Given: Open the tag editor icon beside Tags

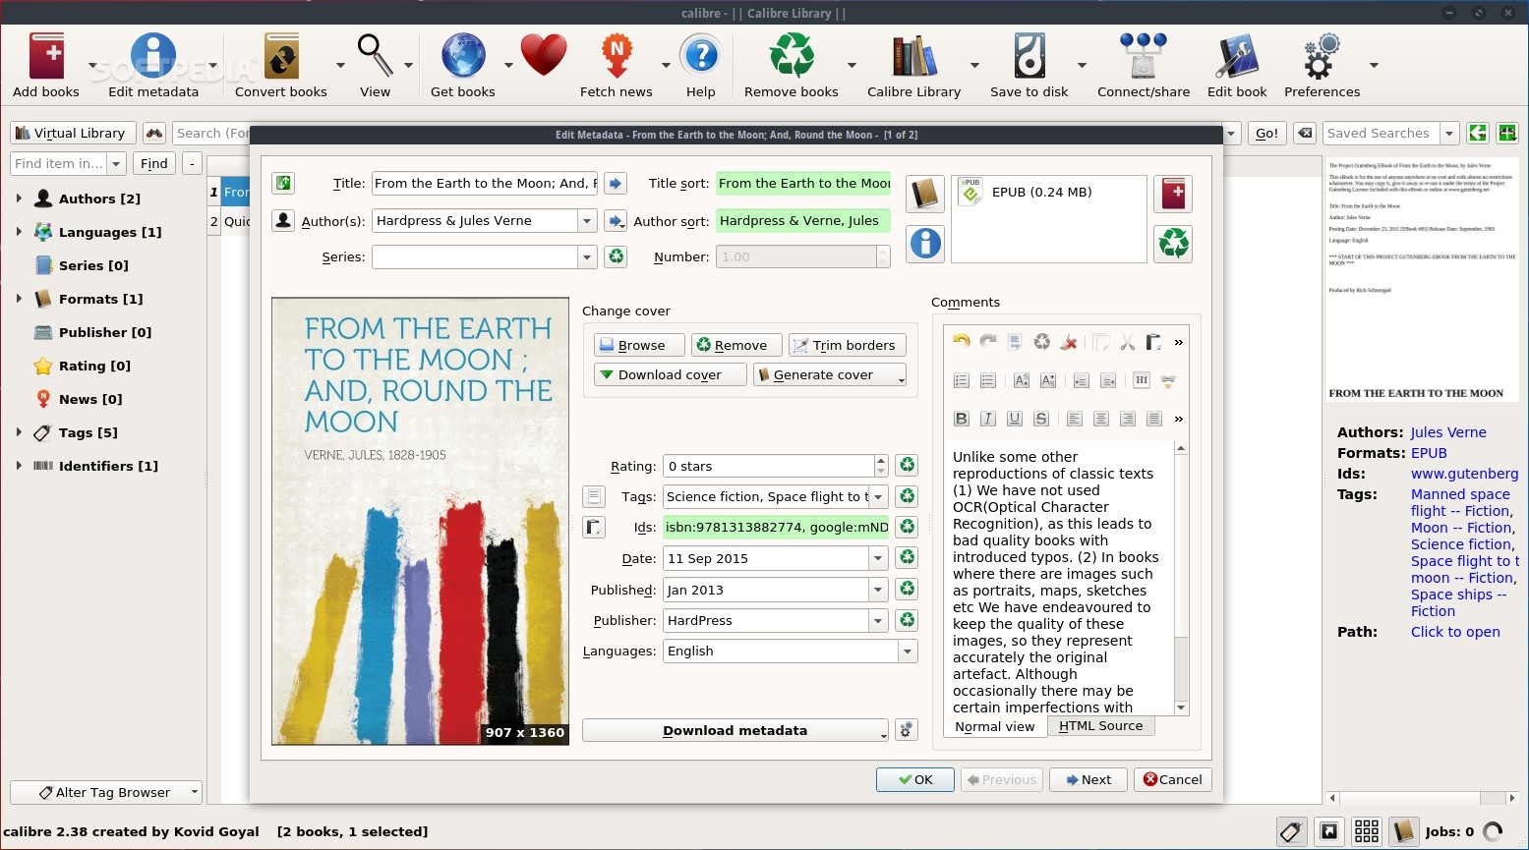Looking at the screenshot, I should 594,496.
